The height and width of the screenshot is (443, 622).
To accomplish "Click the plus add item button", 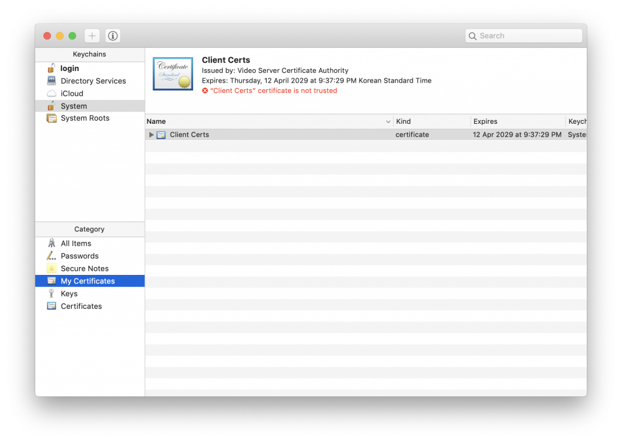I will pyautogui.click(x=92, y=36).
